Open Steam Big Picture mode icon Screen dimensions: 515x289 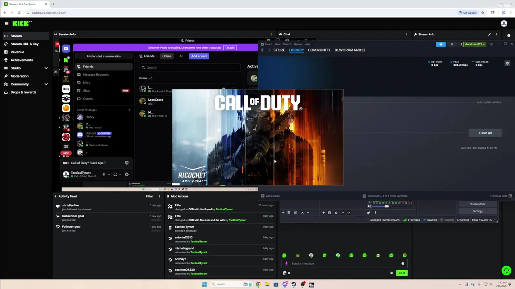tap(491, 44)
